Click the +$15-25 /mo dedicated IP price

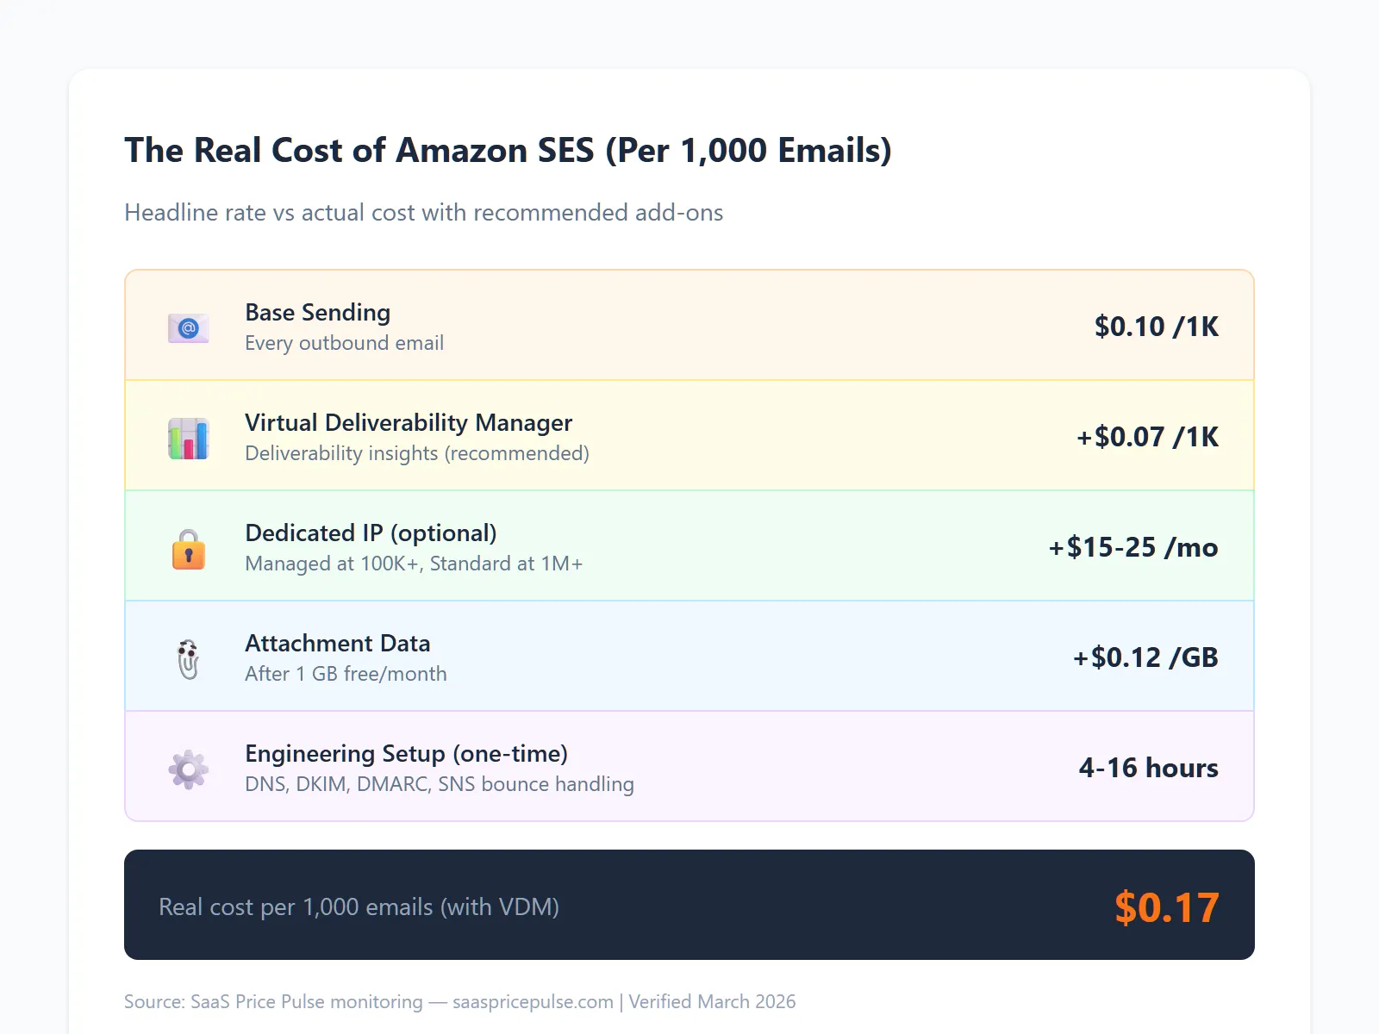pyautogui.click(x=1133, y=546)
